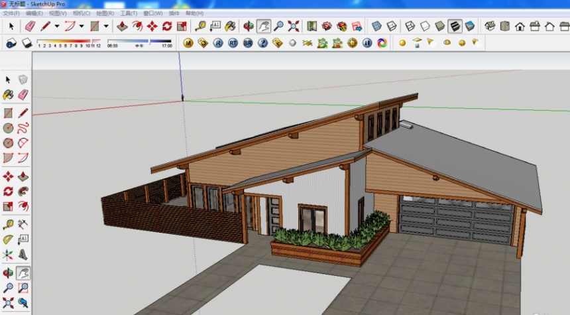The image size is (570, 315).
Task: Pick the Paint Bucket in top toolbar
Action: point(230,26)
